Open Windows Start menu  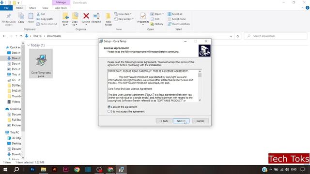[5, 170]
